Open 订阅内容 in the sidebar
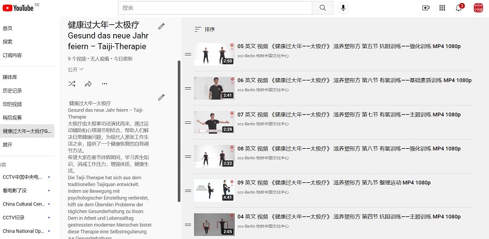Image resolution: width=489 pixels, height=239 pixels. coord(12,55)
